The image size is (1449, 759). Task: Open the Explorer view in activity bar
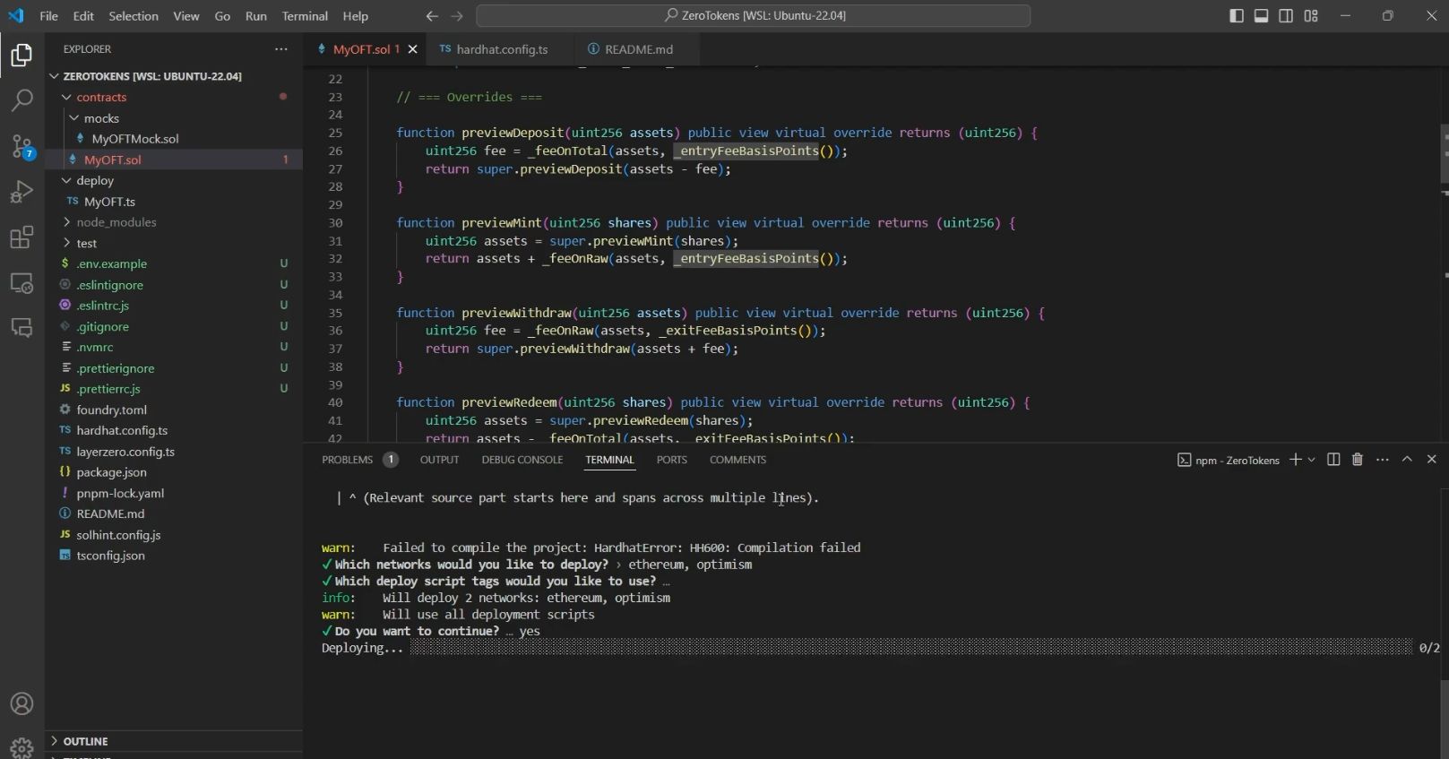click(22, 56)
